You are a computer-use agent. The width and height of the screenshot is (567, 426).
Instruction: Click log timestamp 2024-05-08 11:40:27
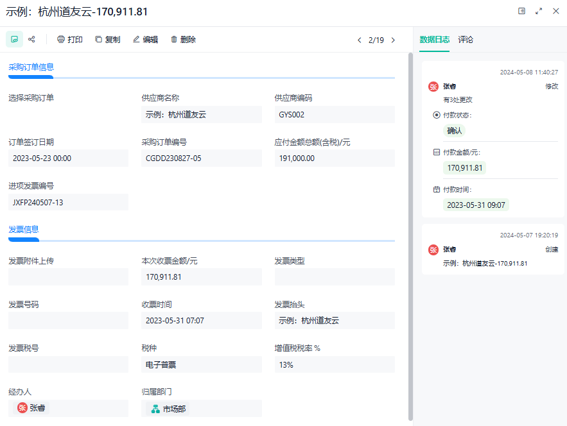(529, 72)
